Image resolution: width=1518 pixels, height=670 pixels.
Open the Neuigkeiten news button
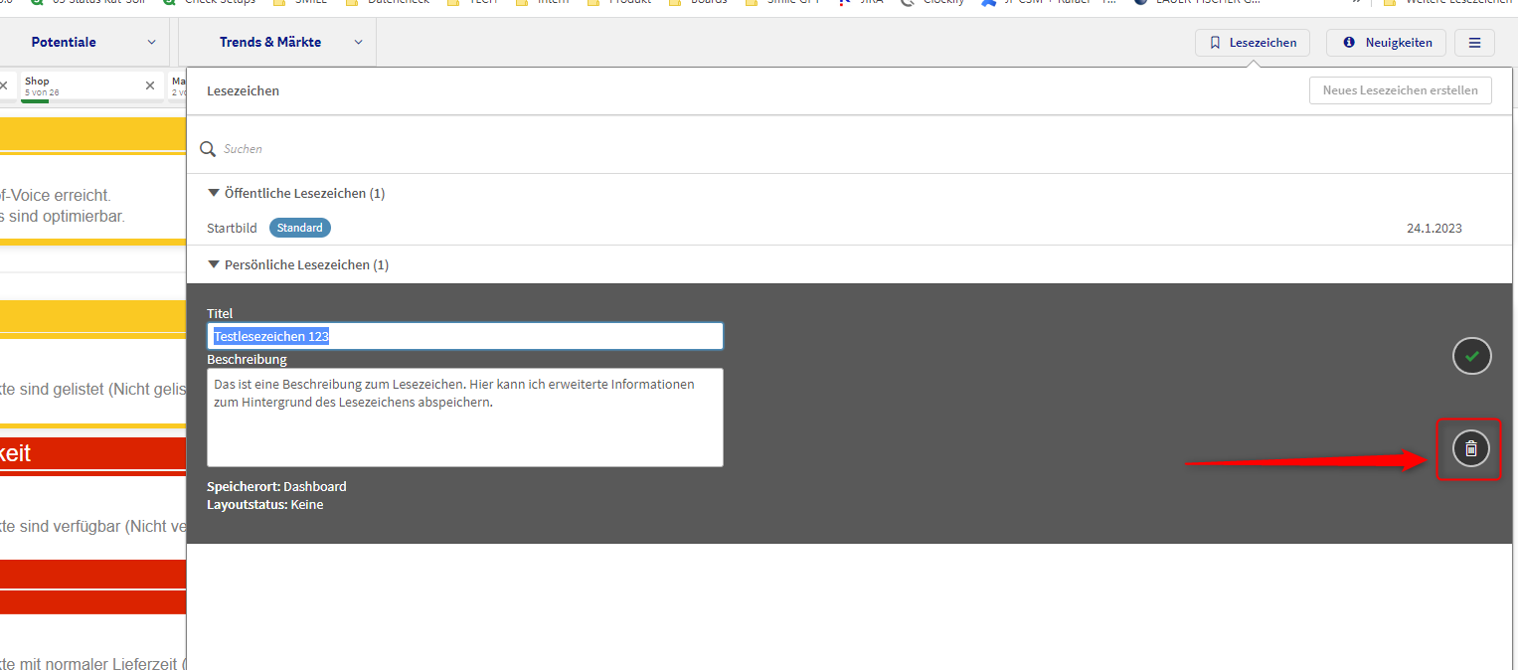click(1386, 43)
